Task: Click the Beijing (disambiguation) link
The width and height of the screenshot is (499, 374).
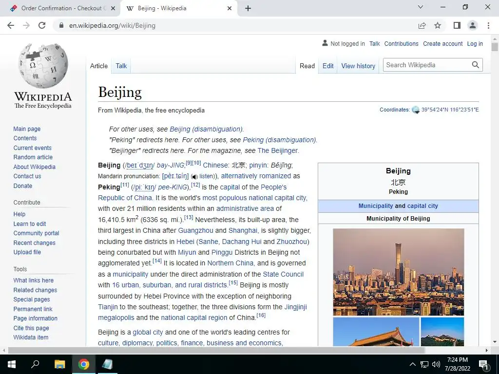Action: pyautogui.click(x=206, y=129)
